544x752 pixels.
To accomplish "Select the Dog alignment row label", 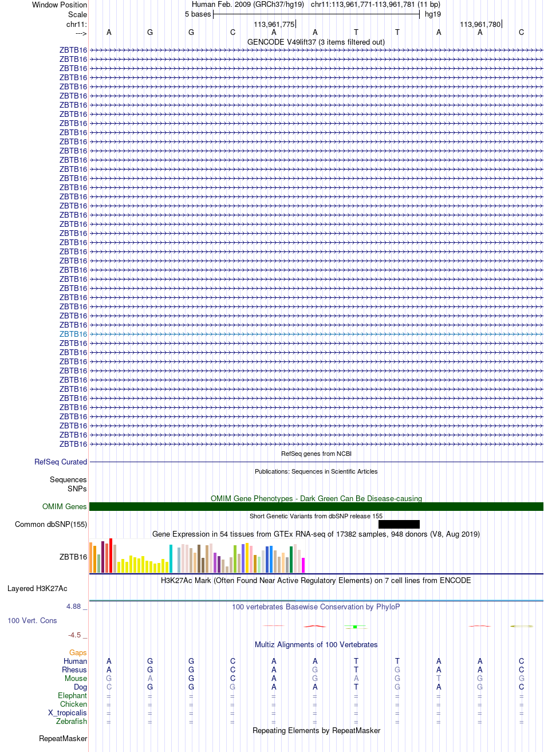I will tap(80, 687).
